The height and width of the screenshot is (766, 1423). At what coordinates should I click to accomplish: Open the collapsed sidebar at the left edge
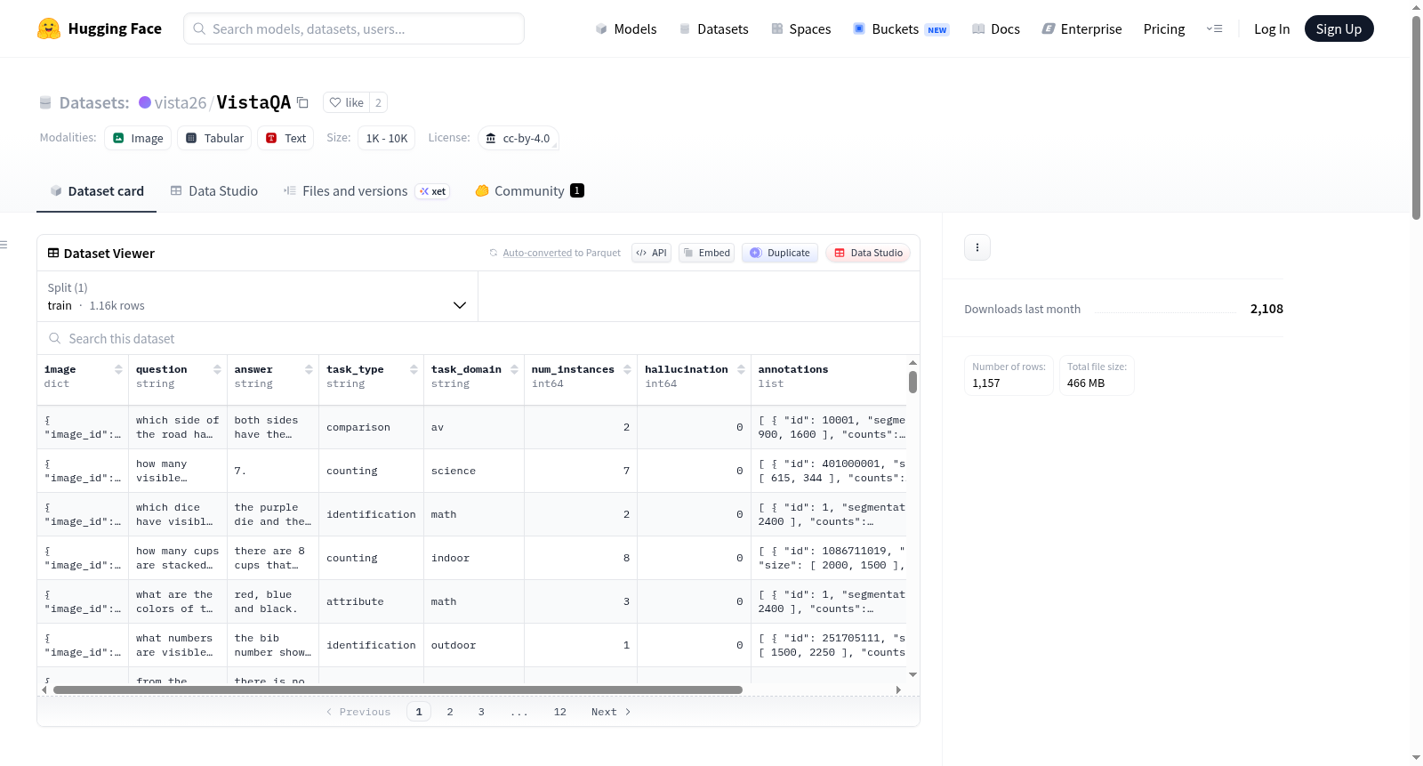point(4,245)
